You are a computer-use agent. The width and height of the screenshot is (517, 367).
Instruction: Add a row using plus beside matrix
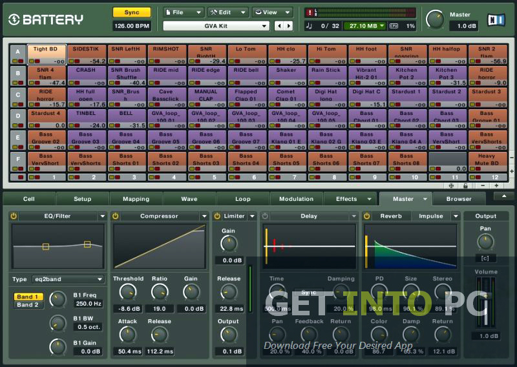pos(512,171)
